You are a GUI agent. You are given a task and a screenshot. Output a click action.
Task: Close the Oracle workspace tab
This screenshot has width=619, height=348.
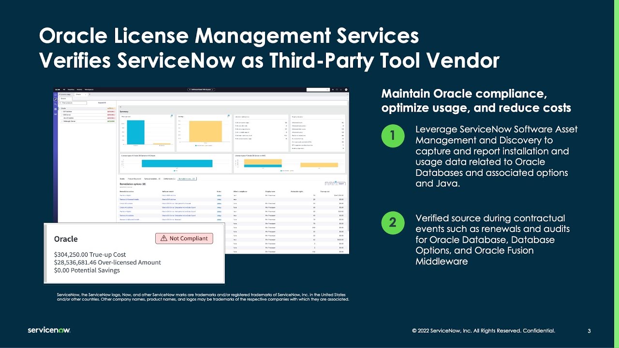[x=86, y=95]
